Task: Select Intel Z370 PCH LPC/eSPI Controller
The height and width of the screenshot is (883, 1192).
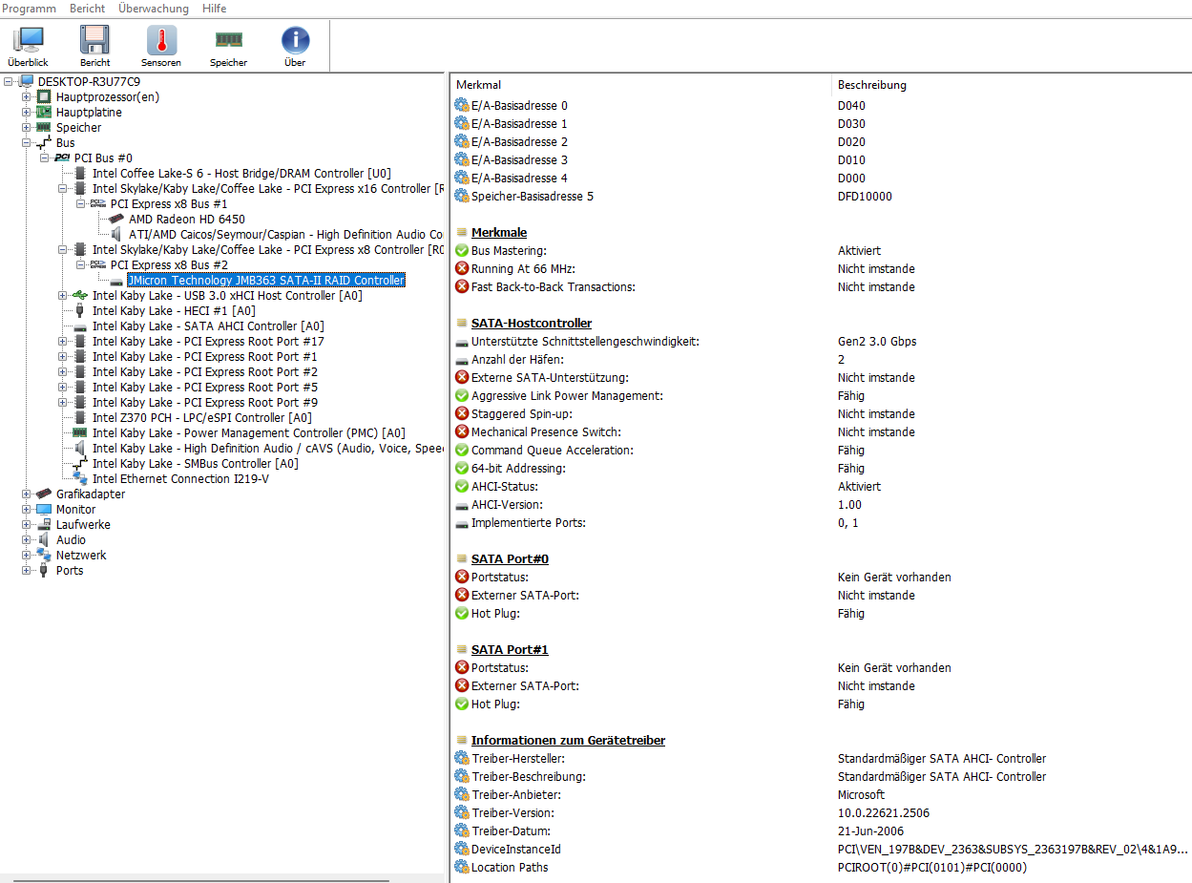Action: click(x=202, y=418)
